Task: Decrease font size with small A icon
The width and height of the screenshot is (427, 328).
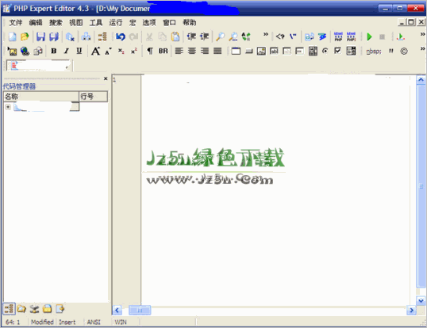Action: coord(108,51)
